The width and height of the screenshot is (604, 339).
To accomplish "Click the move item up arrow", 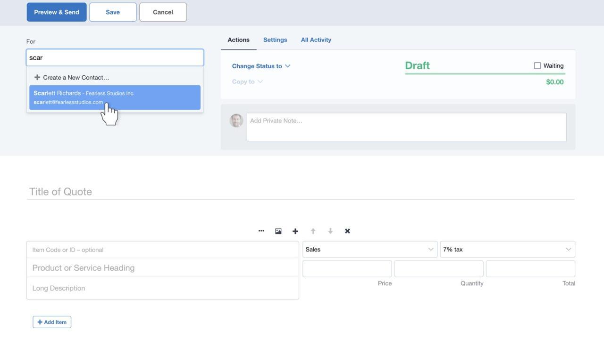I will [313, 231].
